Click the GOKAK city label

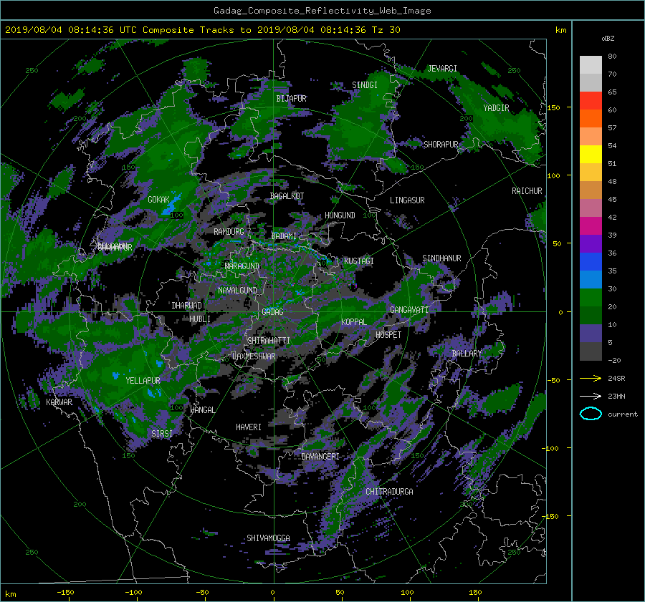click(x=158, y=200)
